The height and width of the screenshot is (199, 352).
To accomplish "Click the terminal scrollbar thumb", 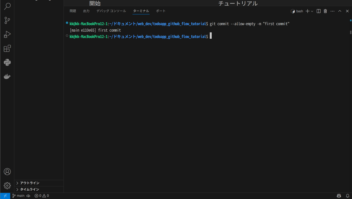I will click(x=350, y=32).
